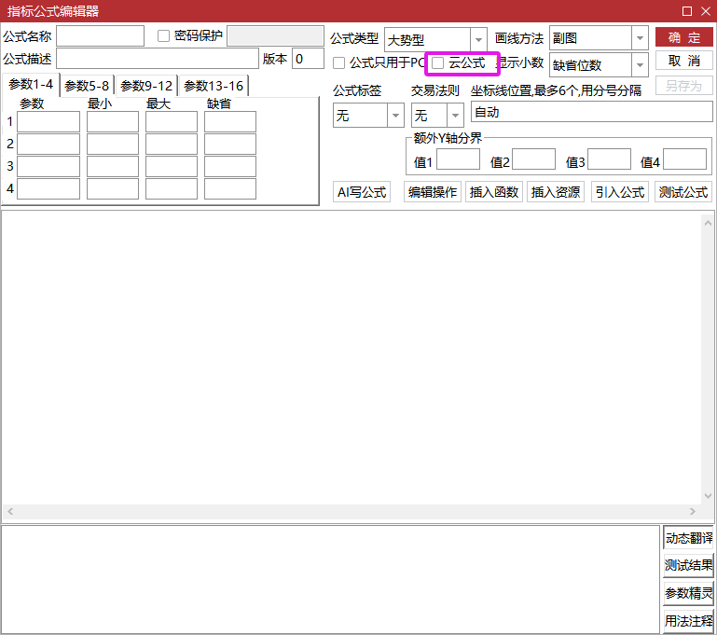Enable the 密码保护 checkbox
717x635 pixels.
click(x=164, y=36)
